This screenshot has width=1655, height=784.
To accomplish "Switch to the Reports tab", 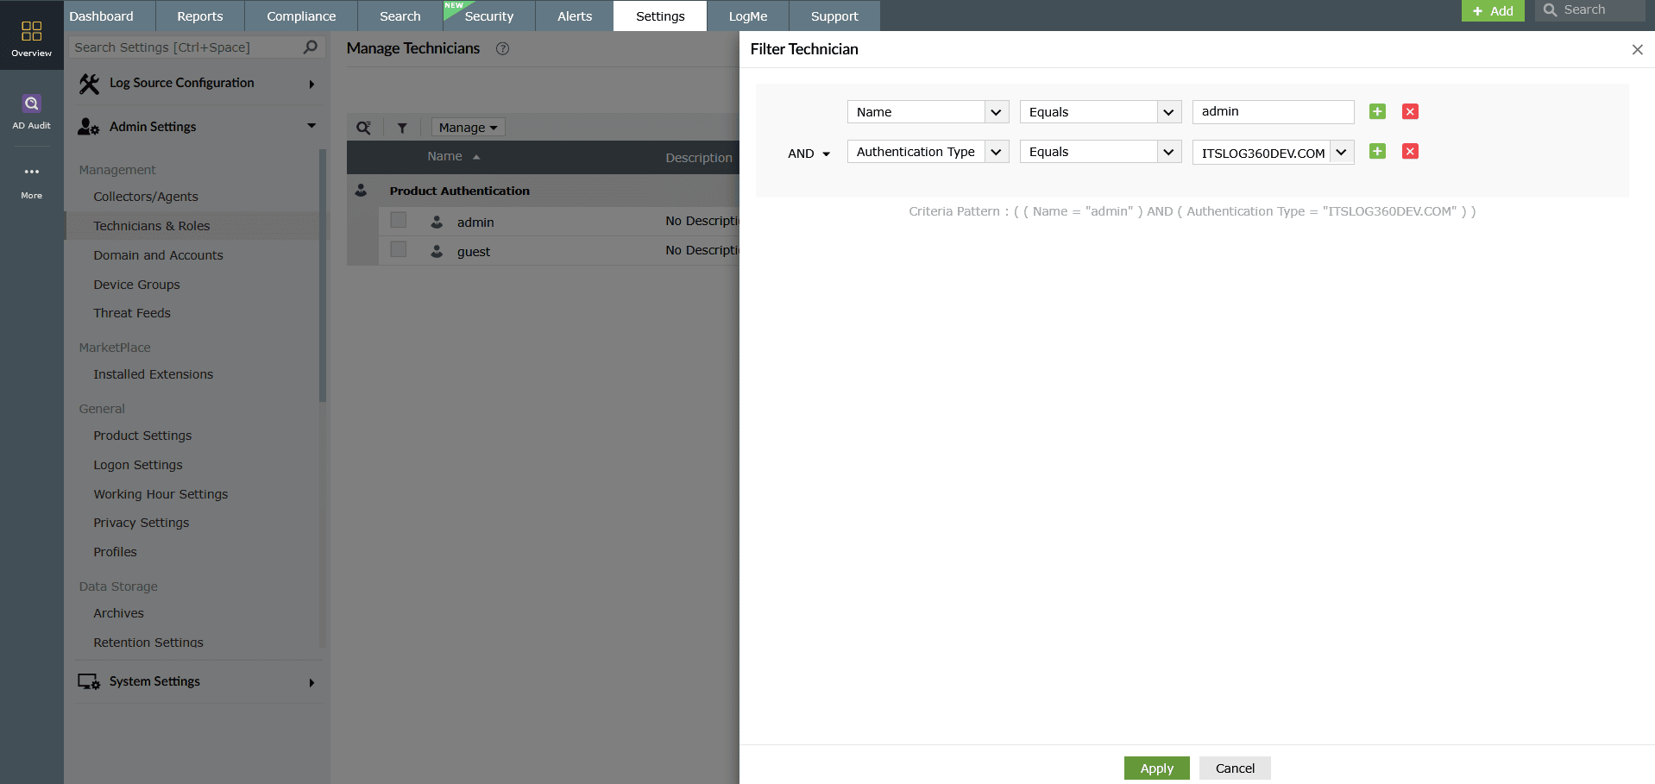I will click(x=200, y=16).
